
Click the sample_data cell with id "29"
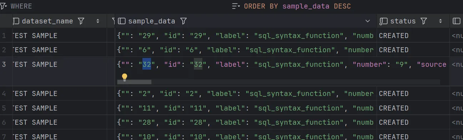(246, 36)
